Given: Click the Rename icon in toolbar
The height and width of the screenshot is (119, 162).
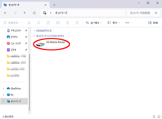Looking at the screenshot, I should pyautogui.click(x=58, y=23).
